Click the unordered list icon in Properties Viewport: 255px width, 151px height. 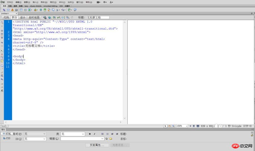click(x=103, y=134)
